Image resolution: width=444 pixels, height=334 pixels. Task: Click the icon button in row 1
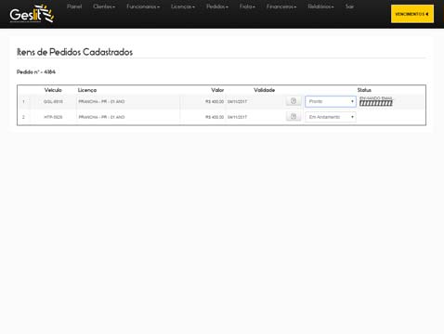coord(294,101)
